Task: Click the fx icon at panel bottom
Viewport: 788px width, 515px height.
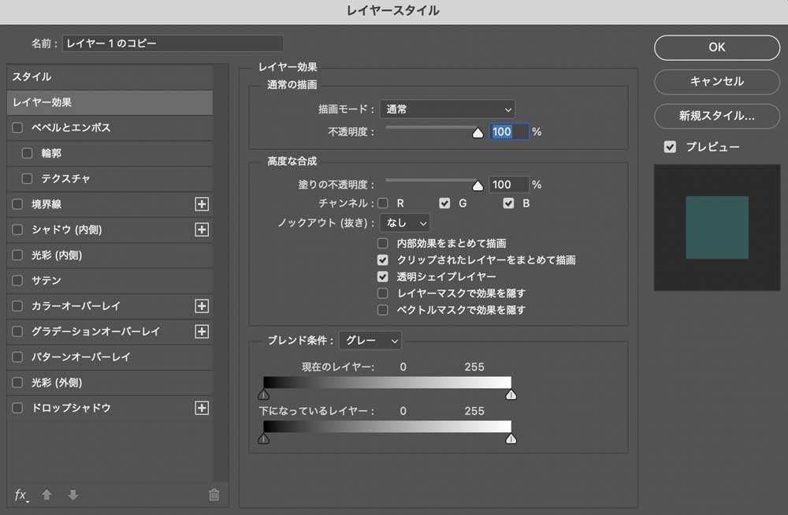Action: click(21, 494)
